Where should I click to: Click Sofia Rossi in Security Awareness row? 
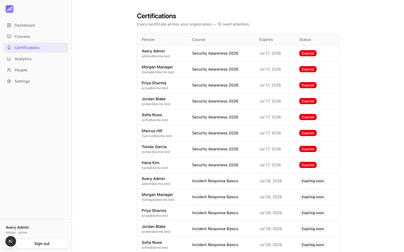152,115
